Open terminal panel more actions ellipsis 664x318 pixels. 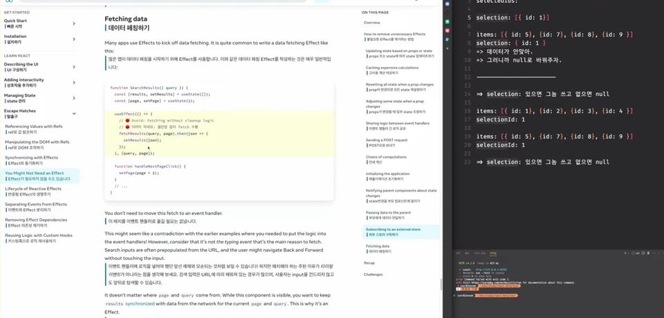(x=654, y=253)
